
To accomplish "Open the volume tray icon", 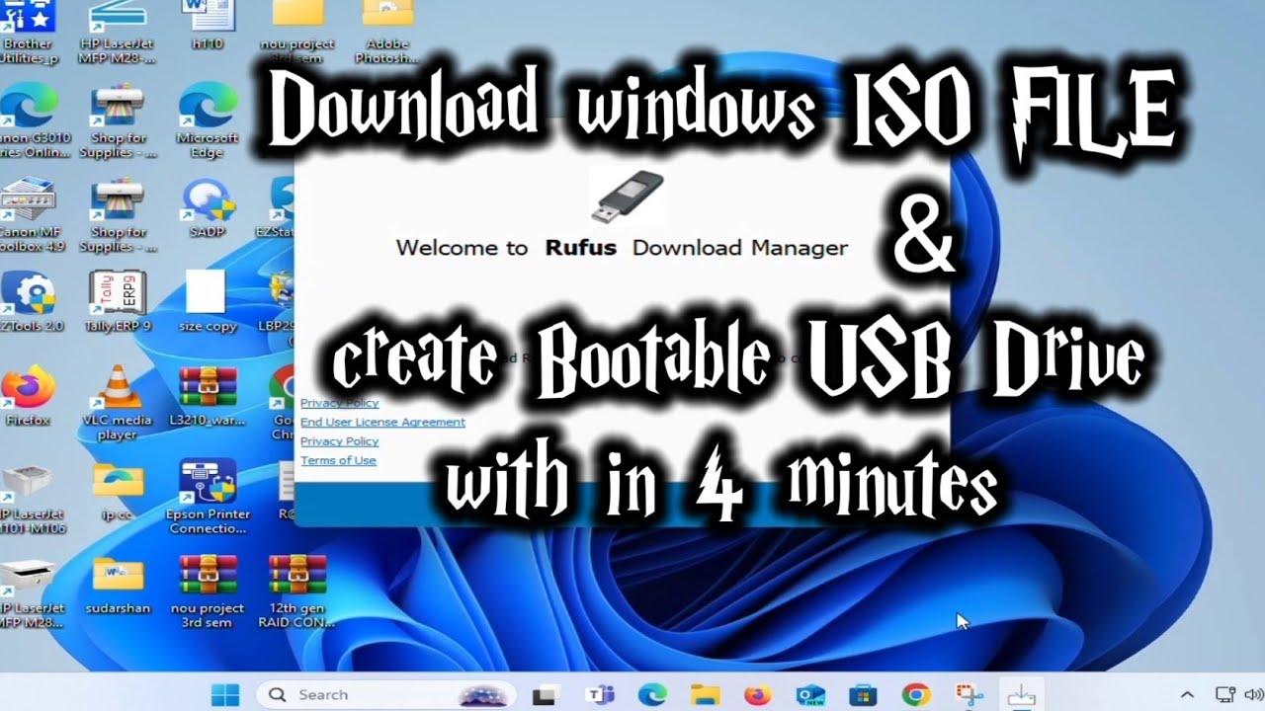I will click(x=1255, y=695).
